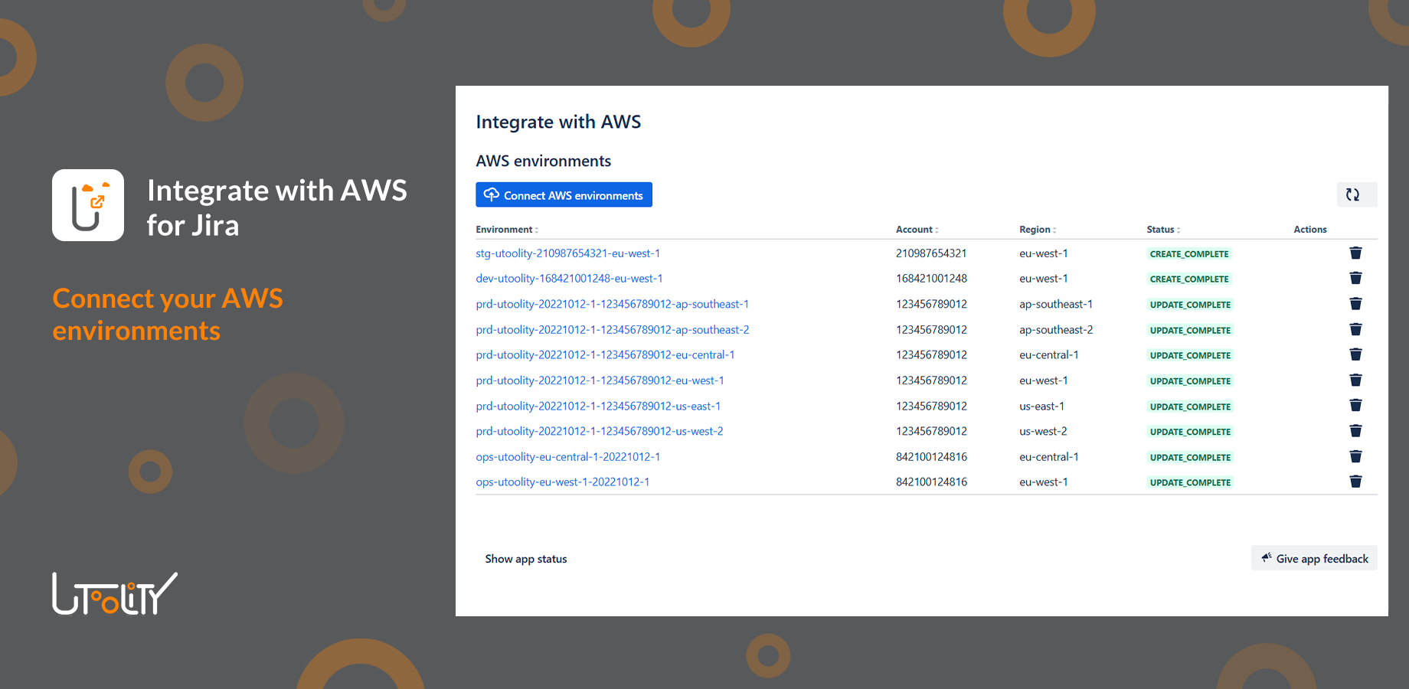The width and height of the screenshot is (1409, 689).
Task: Click the CREATE_COMPLETE status badge in the first row
Action: 1188,253
